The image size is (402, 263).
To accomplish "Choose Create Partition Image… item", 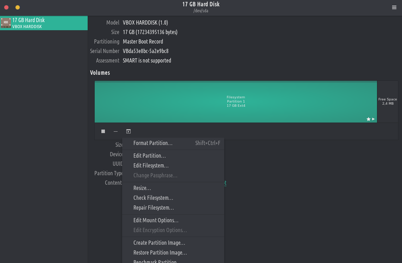I will [x=159, y=243].
